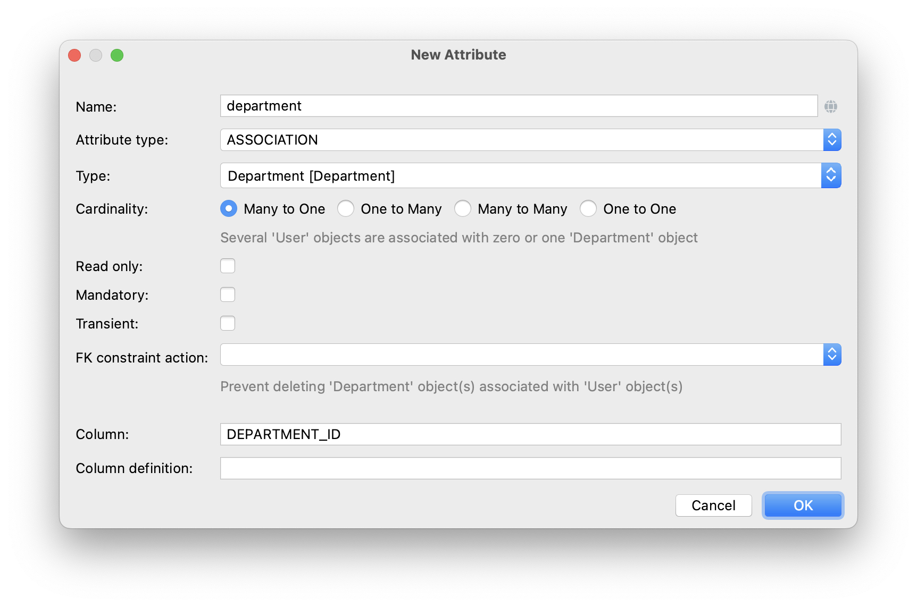Click the Column field with DEPARTMENT_ID
Screen dimensions: 917x607
tap(530, 434)
